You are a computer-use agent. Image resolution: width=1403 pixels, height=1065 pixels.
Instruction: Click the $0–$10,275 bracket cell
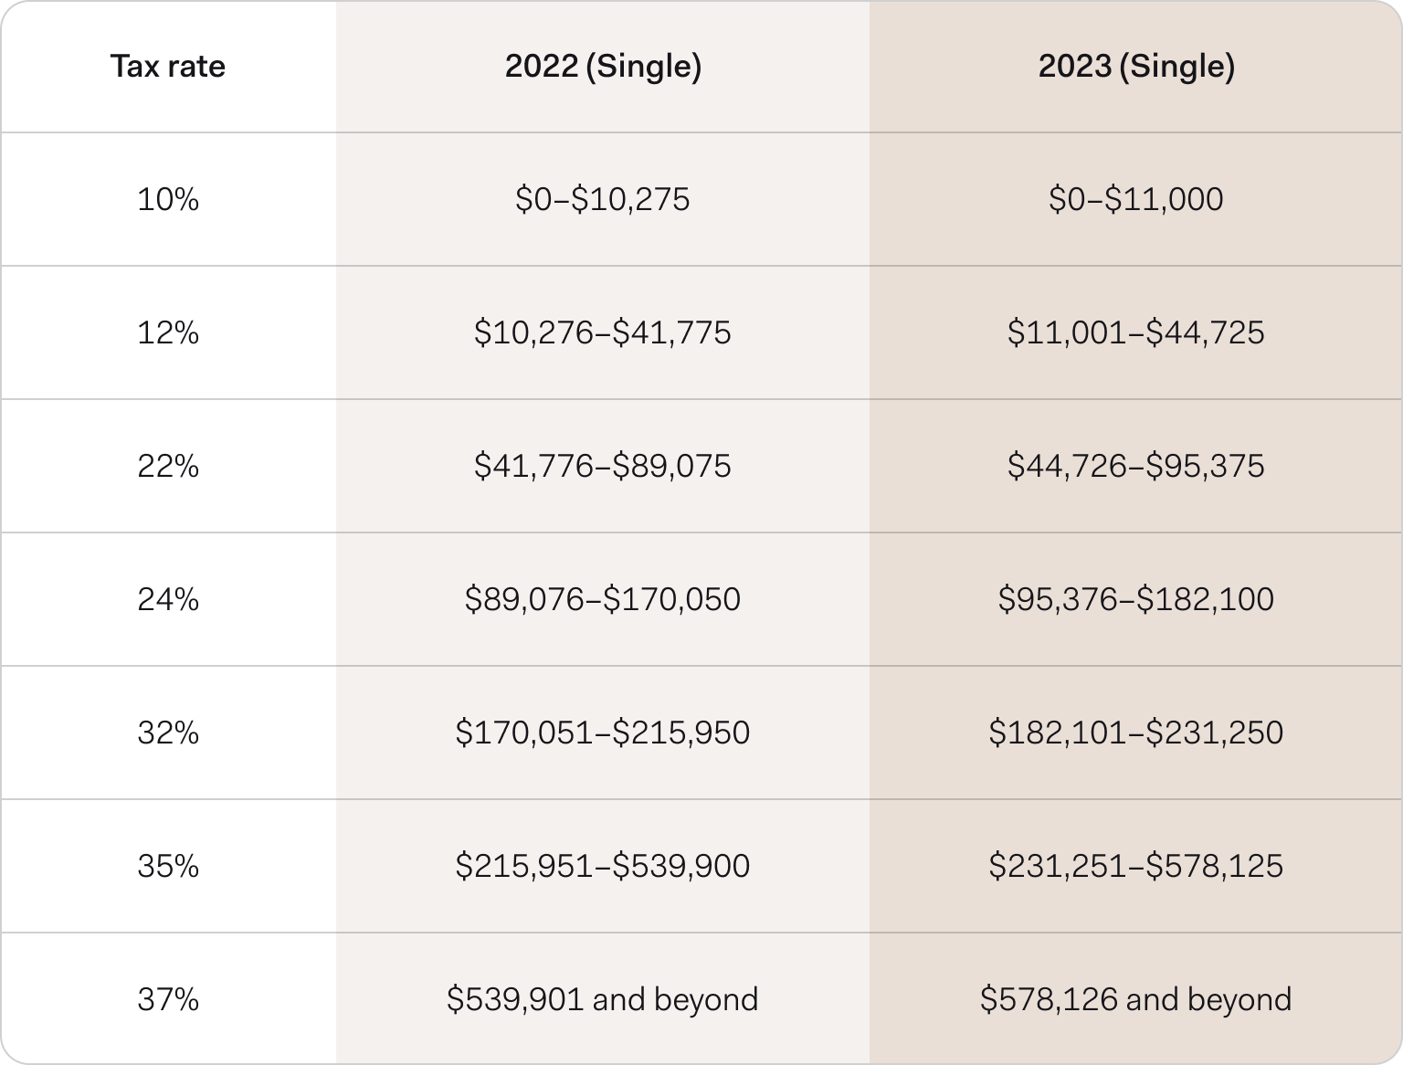click(603, 199)
